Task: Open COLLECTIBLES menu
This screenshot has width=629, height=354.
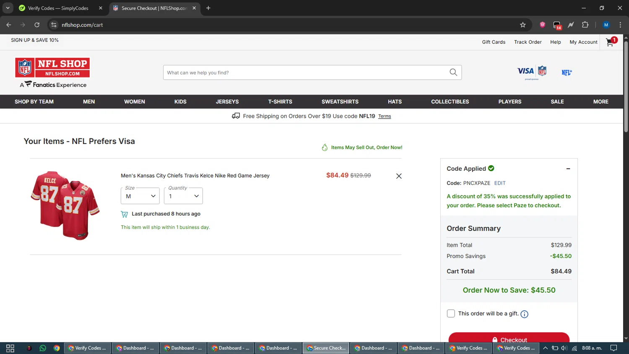Action: [x=450, y=102]
